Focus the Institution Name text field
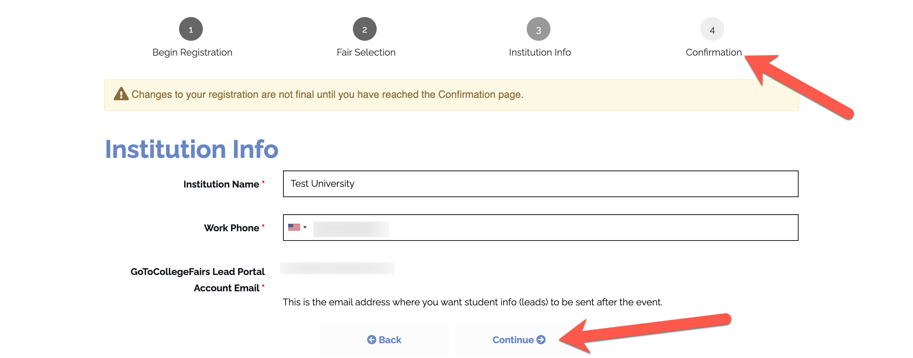This screenshot has width=913, height=358. coord(540,184)
